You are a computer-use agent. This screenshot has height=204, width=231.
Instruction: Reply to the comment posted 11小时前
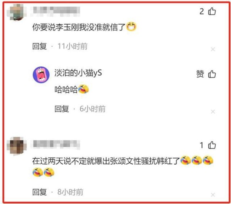click(40, 46)
